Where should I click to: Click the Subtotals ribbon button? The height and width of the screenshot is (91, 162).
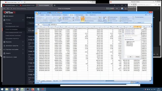126,21
